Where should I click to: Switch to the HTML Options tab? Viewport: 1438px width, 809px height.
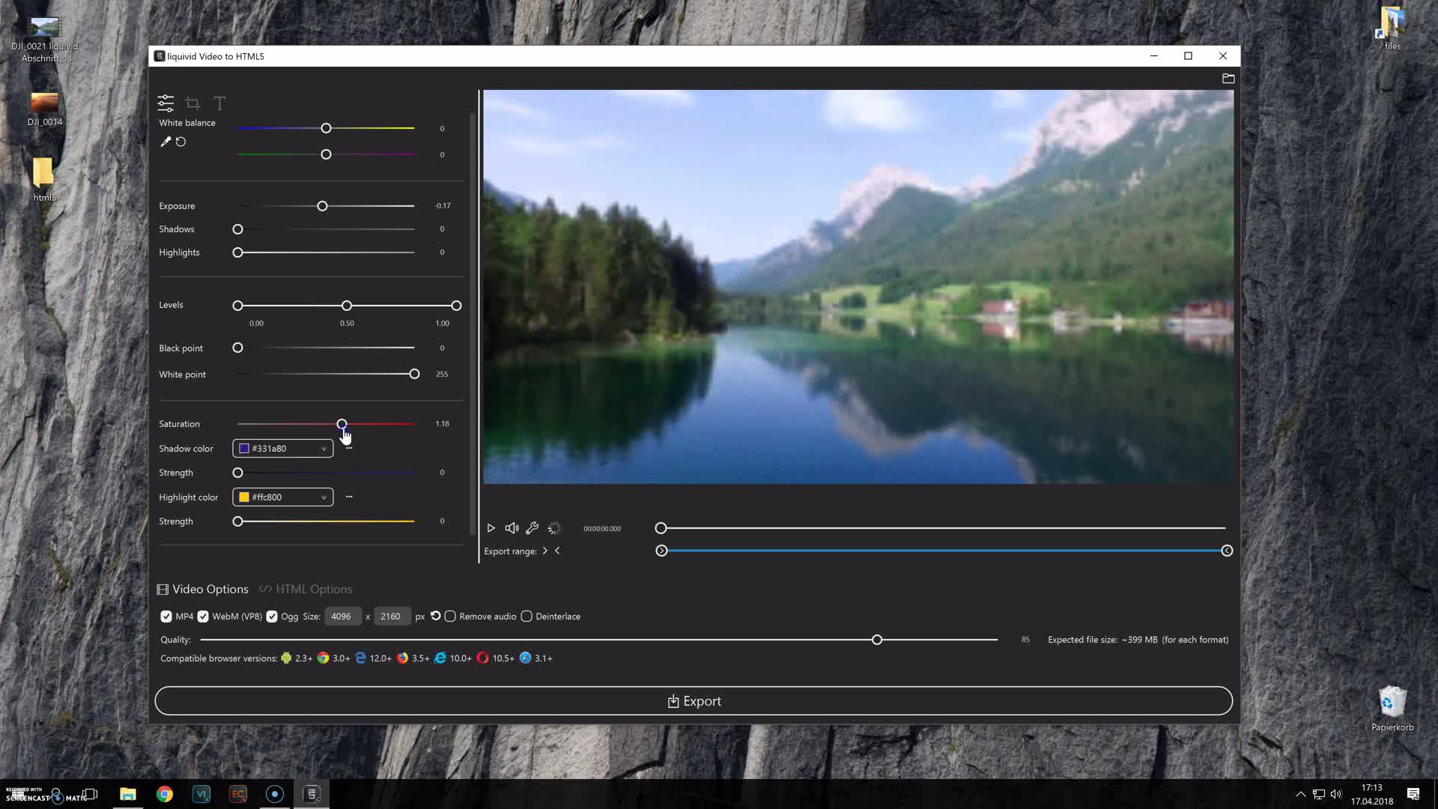pos(306,590)
